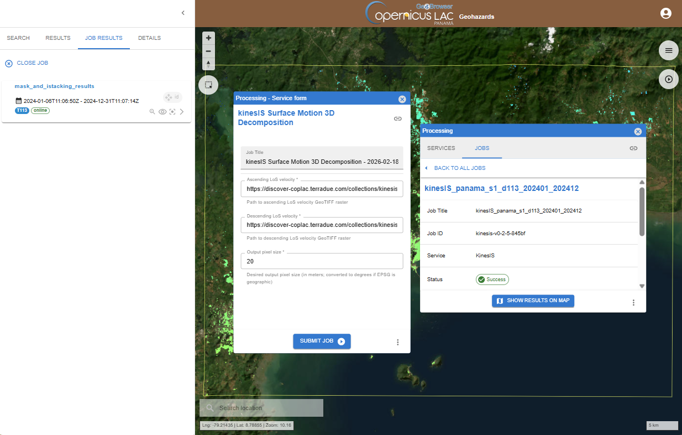Click Show Results on Map
The image size is (682, 435).
coord(533,301)
